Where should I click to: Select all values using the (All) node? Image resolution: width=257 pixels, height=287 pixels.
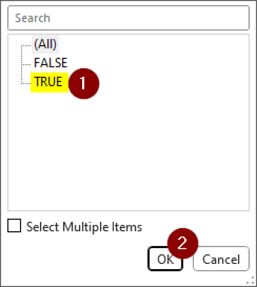pyautogui.click(x=45, y=44)
